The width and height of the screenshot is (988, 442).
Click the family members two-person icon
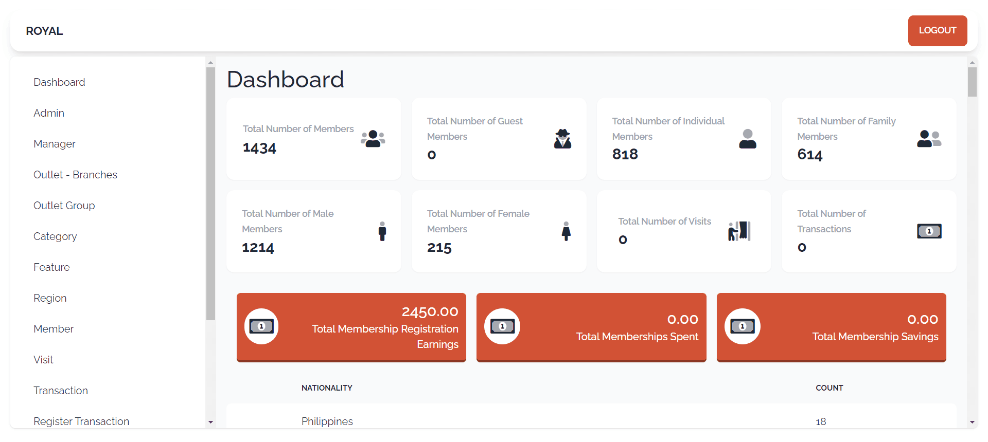coord(929,139)
